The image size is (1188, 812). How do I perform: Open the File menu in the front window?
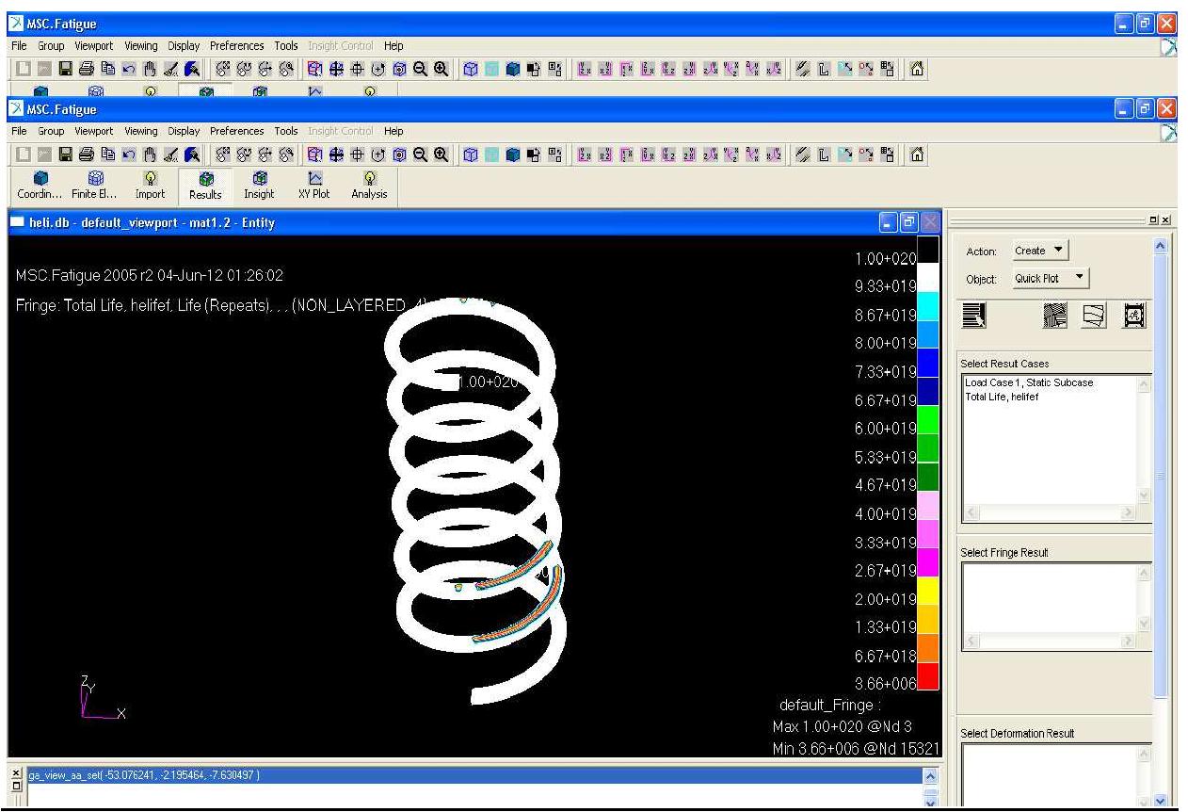point(19,131)
